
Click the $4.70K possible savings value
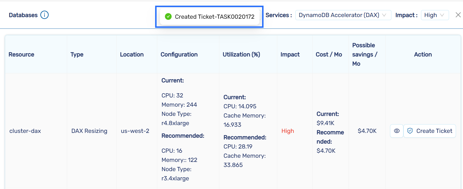point(367,131)
